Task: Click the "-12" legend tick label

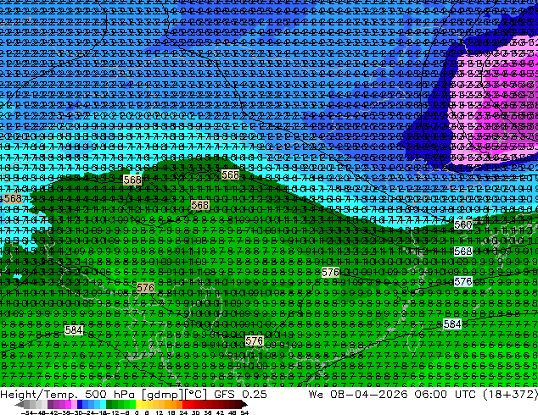Action: coord(113,413)
